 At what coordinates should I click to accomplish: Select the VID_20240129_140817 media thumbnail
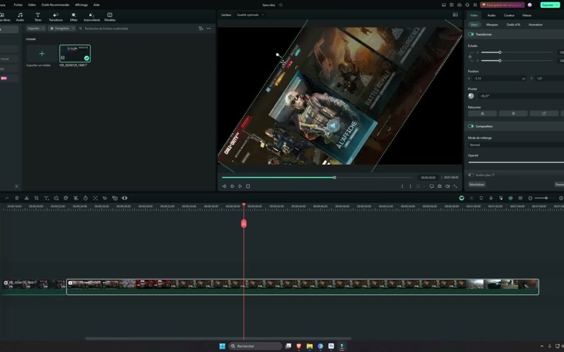tap(75, 54)
